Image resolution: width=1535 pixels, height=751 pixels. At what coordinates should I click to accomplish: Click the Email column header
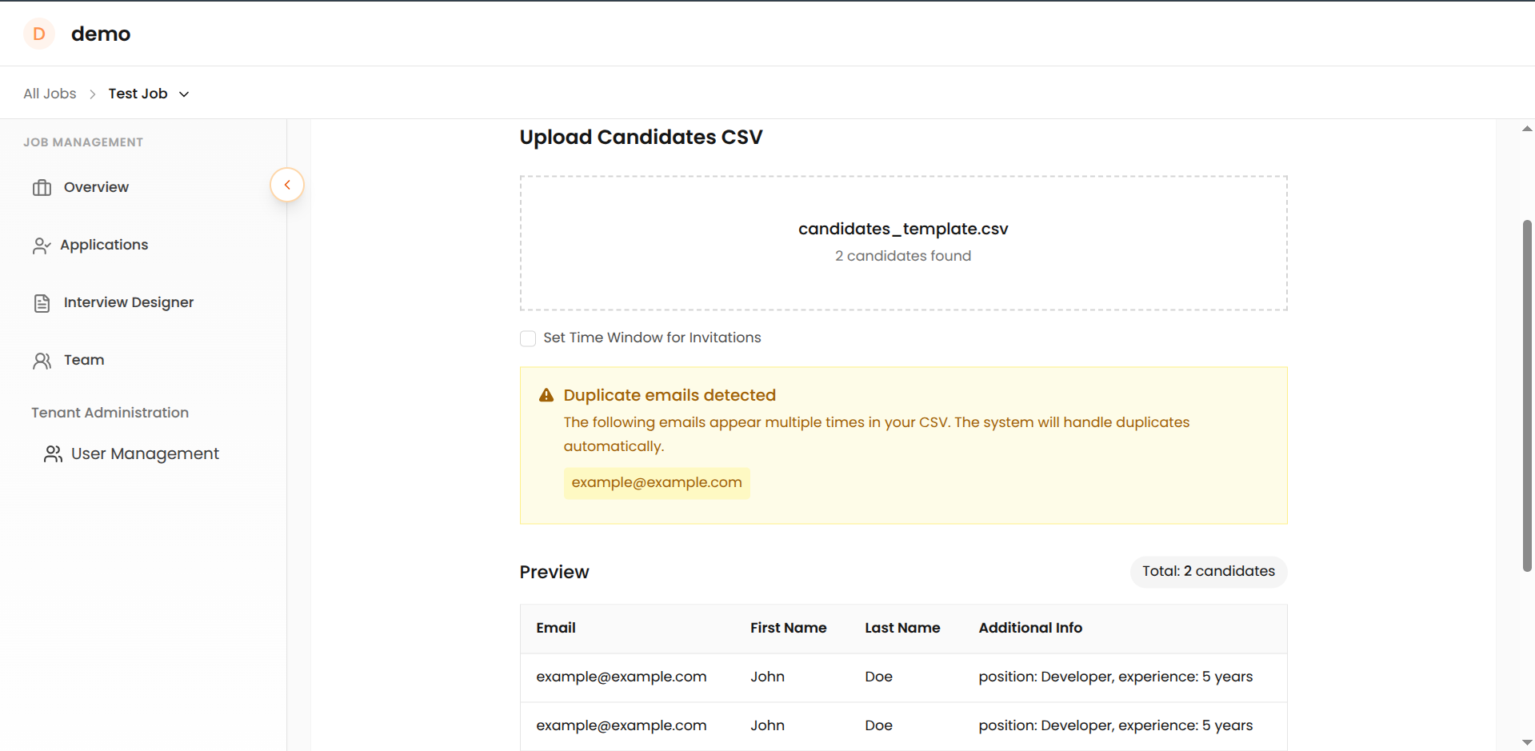[x=555, y=629]
